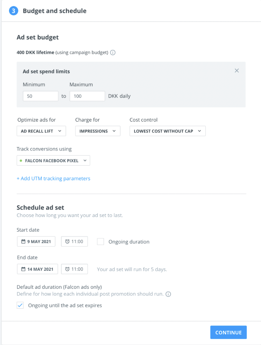Click the clock icon in start time

[67, 241]
